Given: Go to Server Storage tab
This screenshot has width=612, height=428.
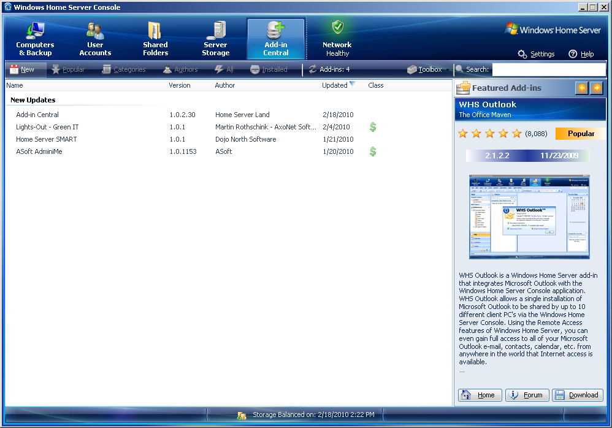Looking at the screenshot, I should pos(215,39).
